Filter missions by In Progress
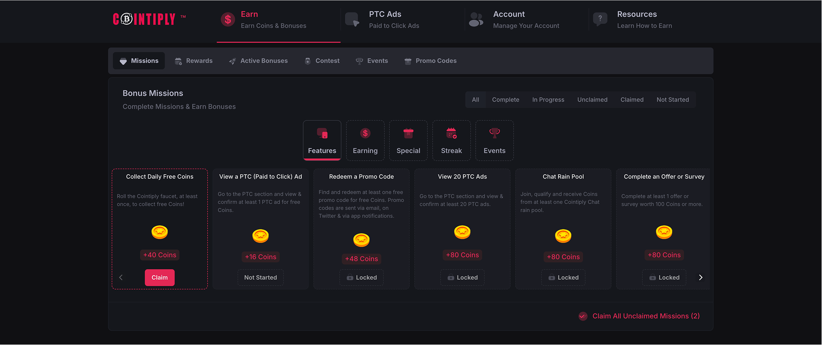 pyautogui.click(x=548, y=100)
